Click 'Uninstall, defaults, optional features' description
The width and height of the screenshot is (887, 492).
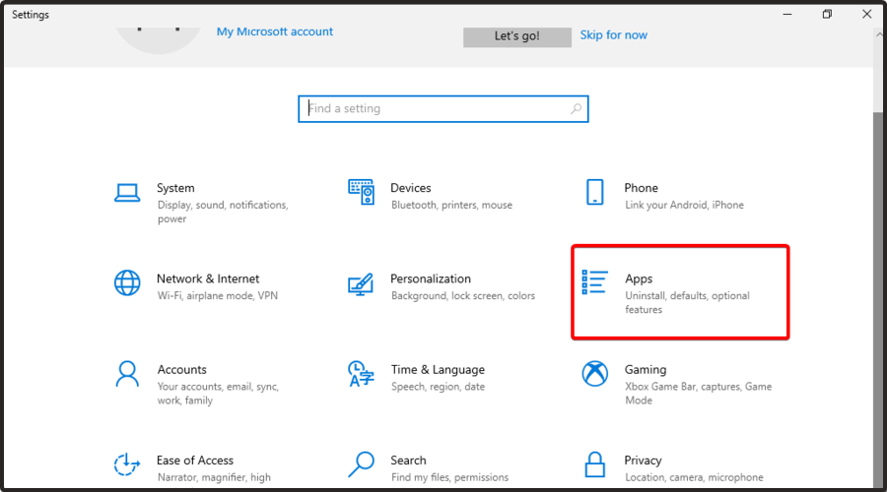click(x=687, y=303)
